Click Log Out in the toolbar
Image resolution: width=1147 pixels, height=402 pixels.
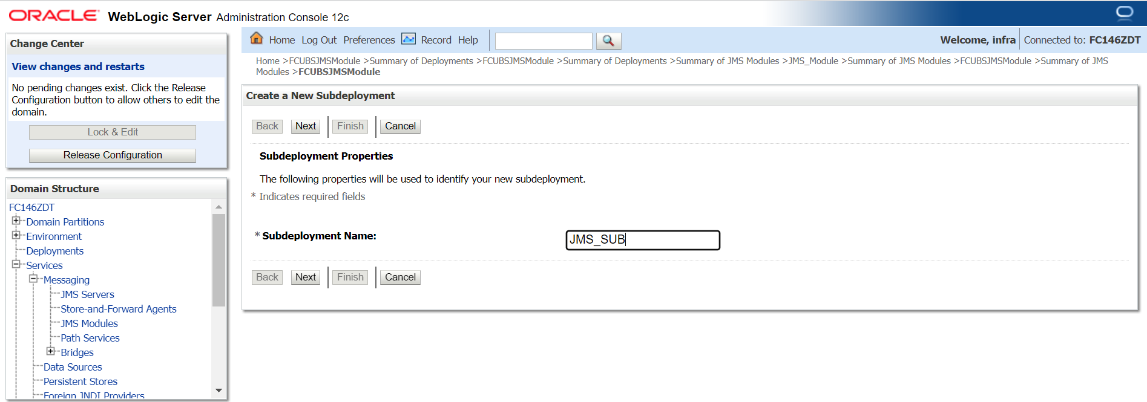pos(319,40)
